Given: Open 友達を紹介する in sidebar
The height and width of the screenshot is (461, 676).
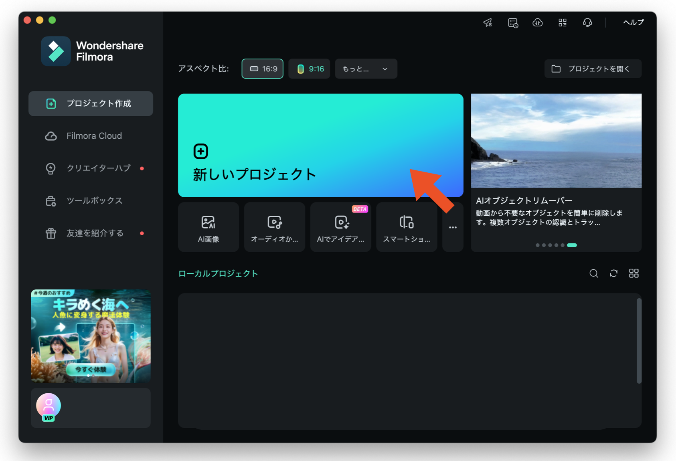Looking at the screenshot, I should pos(91,233).
